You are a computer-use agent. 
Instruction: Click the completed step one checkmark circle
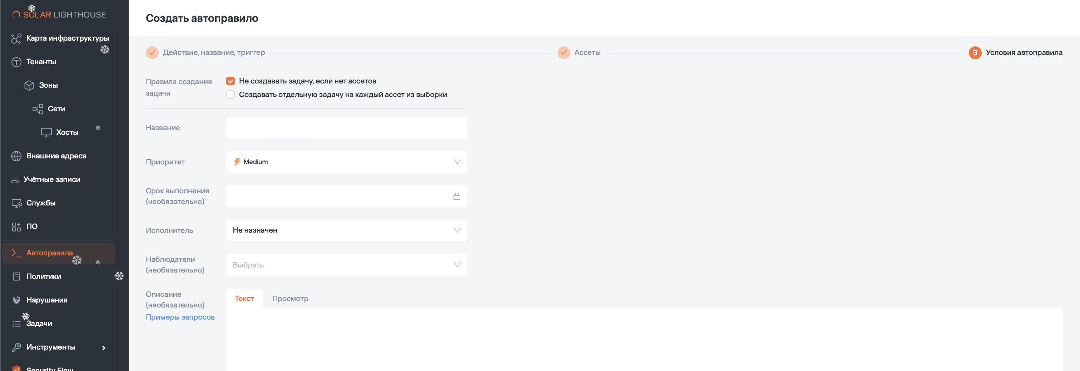pos(152,53)
